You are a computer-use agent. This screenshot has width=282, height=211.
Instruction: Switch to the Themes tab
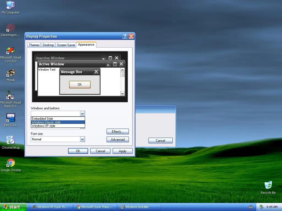coord(34,45)
